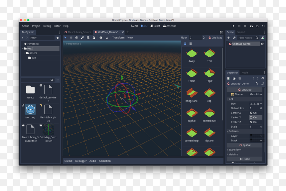Instance a child scene with link icon

(234, 38)
